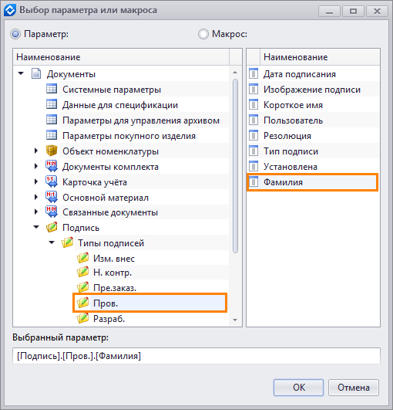Image resolution: width=393 pixels, height=410 pixels.
Task: Click the Дата подписания column icon
Action: tap(254, 73)
